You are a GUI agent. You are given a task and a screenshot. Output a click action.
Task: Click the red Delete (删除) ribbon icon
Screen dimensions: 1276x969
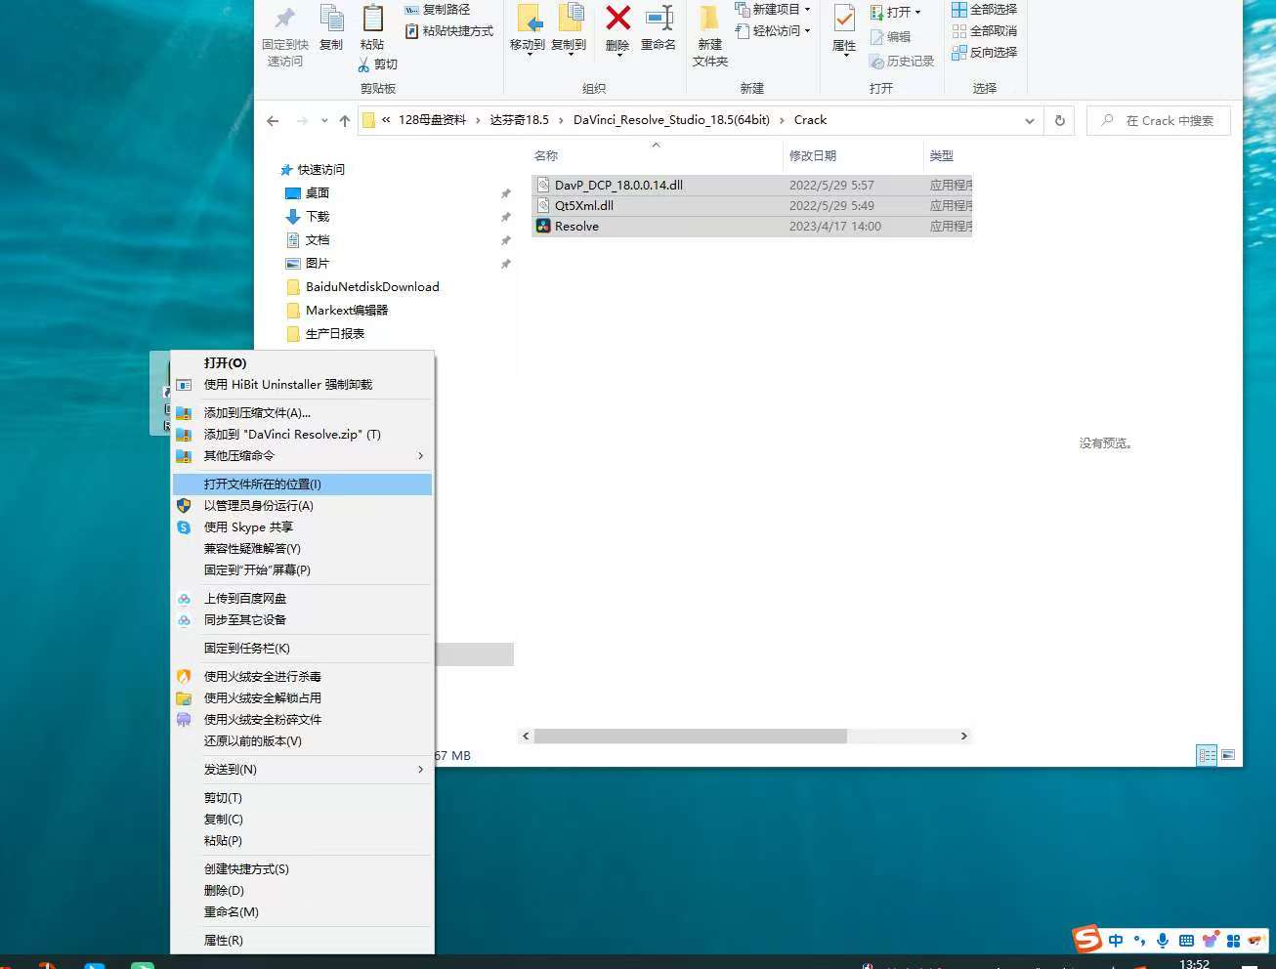click(617, 19)
